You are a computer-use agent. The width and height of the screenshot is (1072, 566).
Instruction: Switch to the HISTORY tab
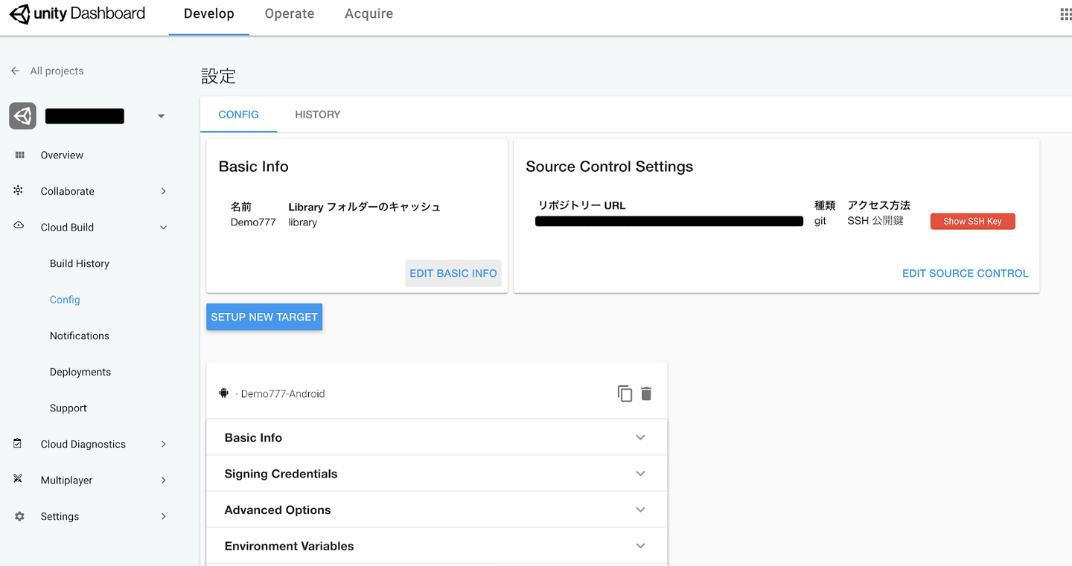coord(317,115)
